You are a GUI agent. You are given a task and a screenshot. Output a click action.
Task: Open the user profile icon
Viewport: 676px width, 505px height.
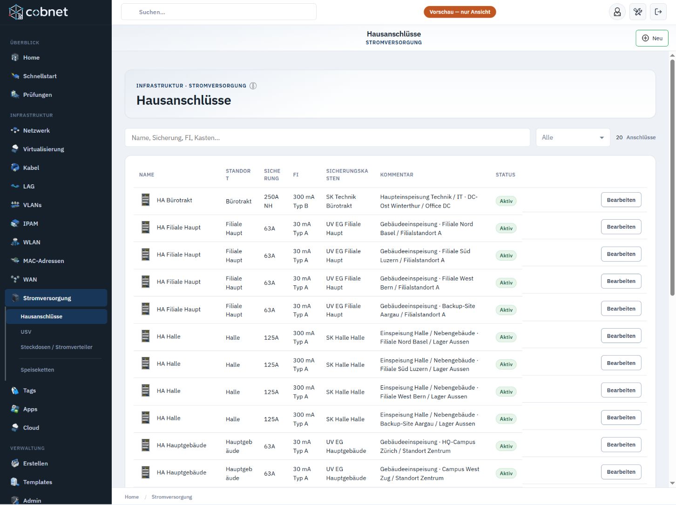617,12
